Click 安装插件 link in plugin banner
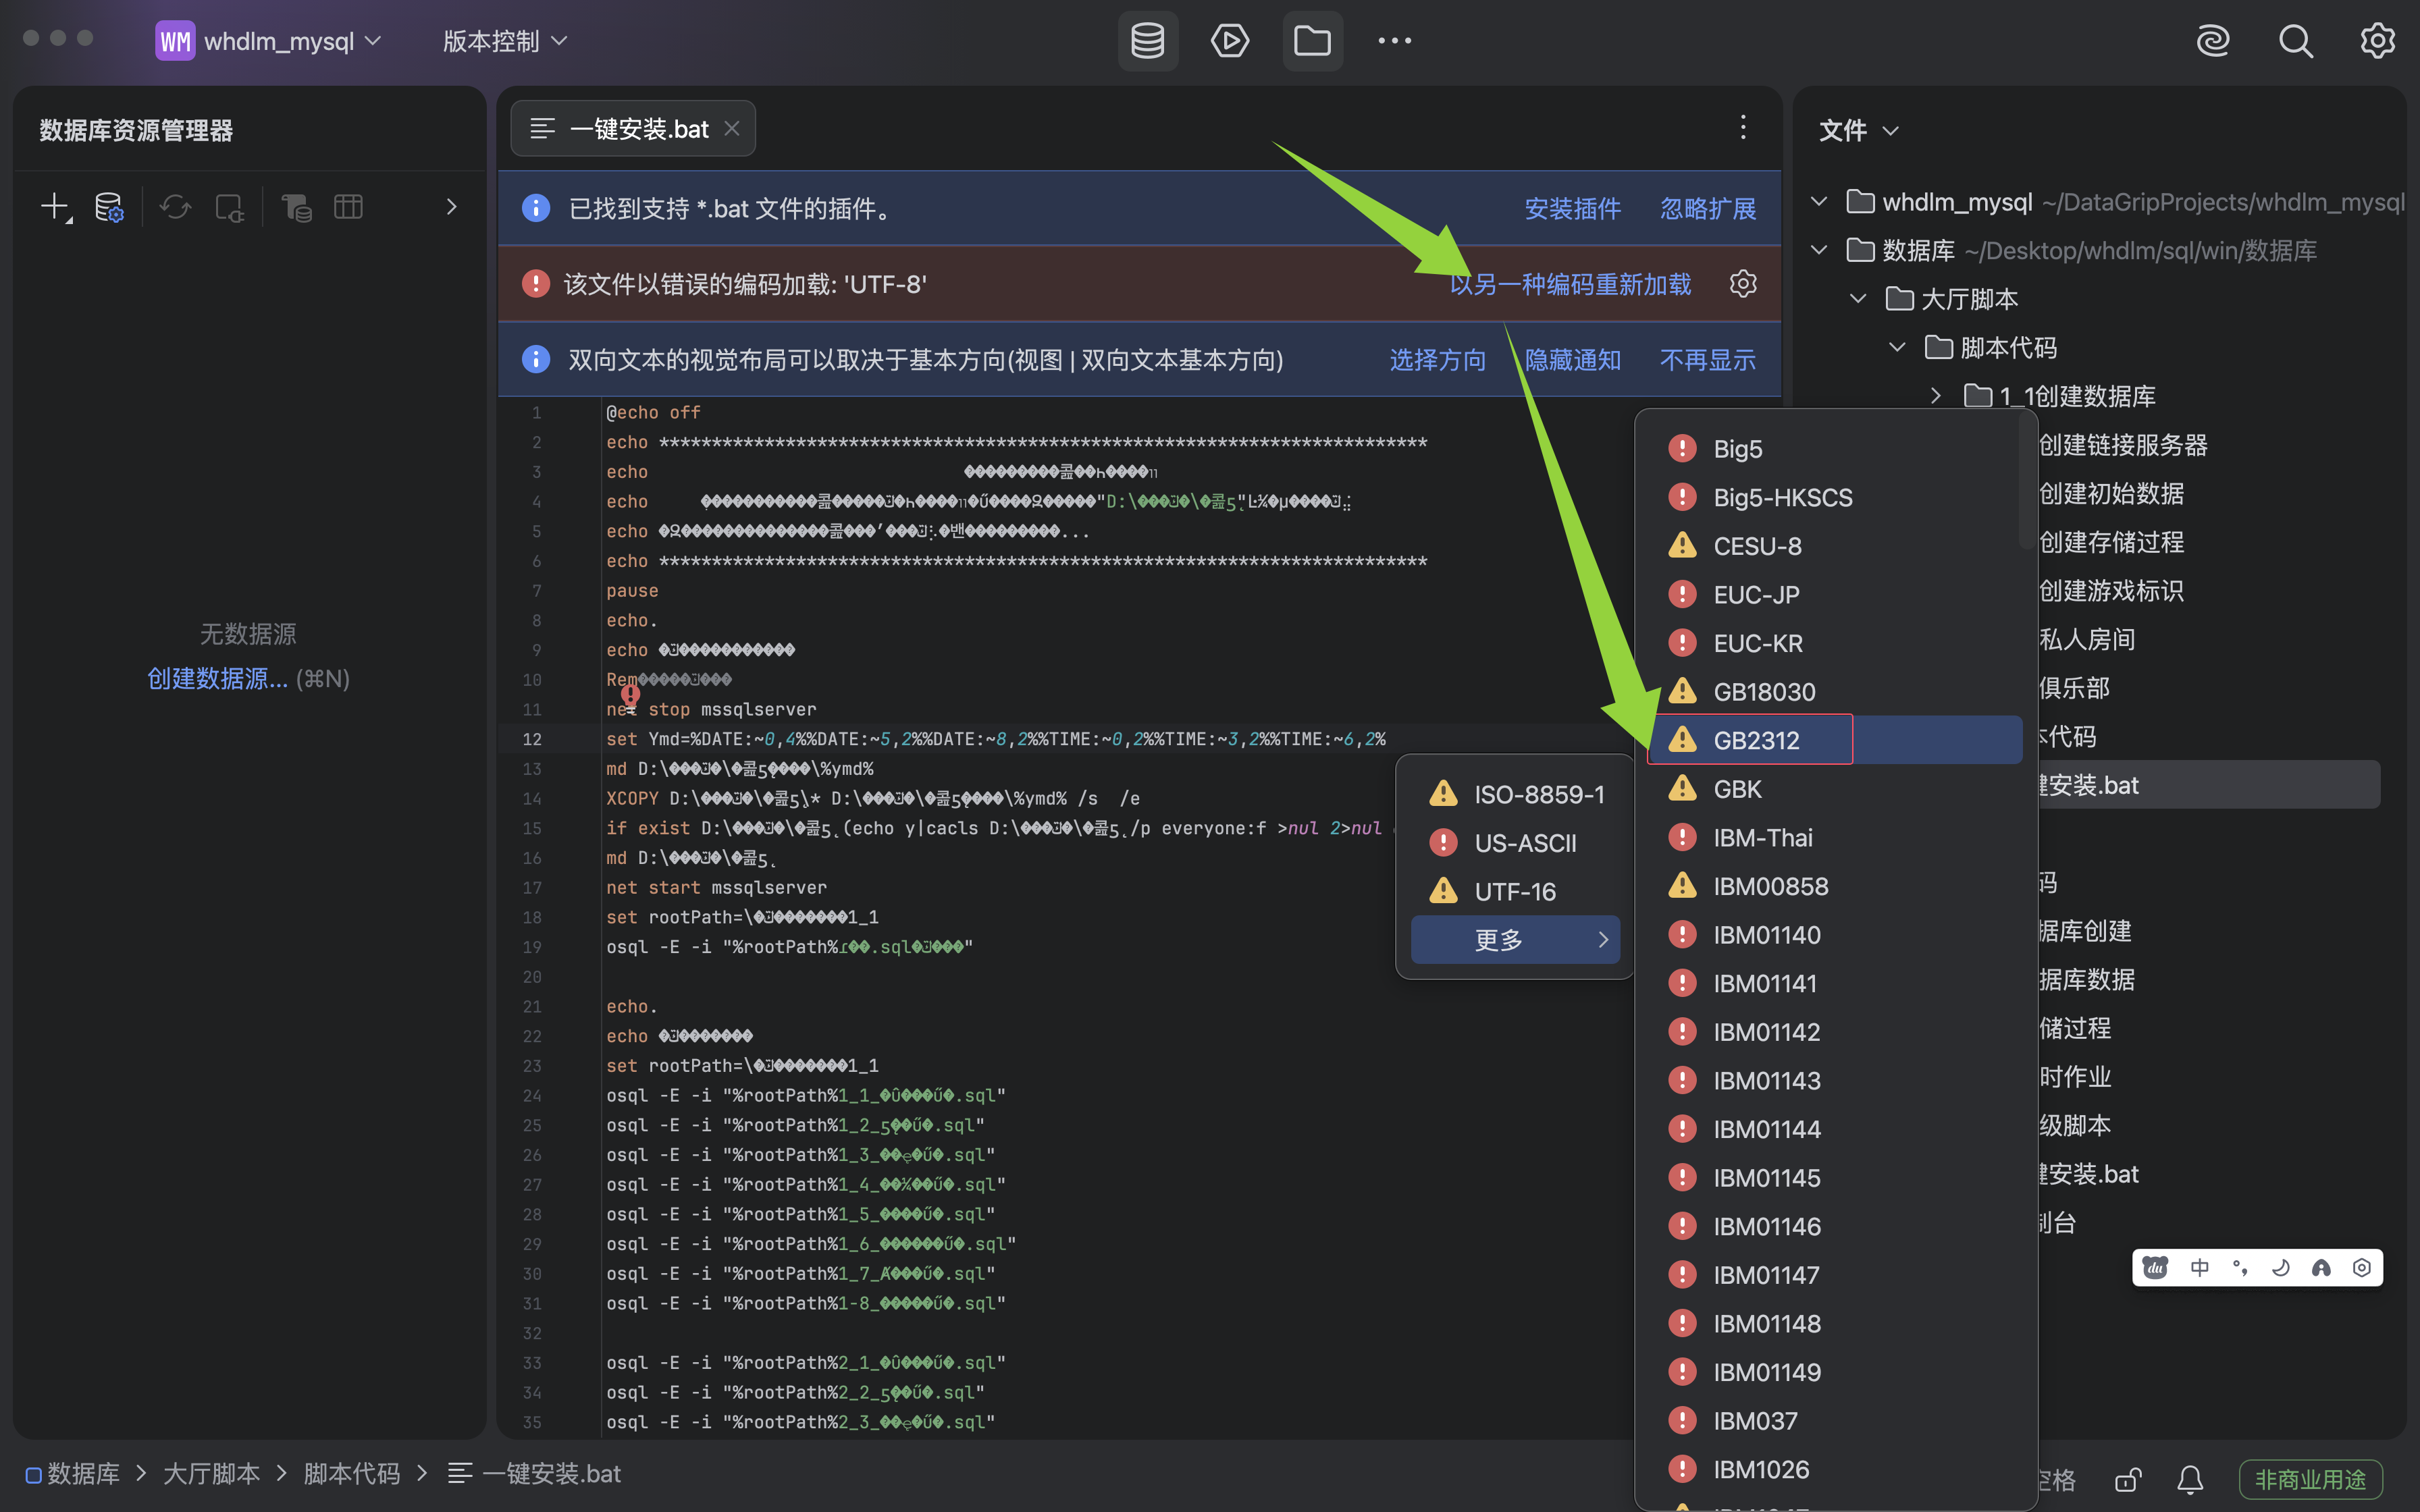The height and width of the screenshot is (1512, 2420). (x=1572, y=208)
